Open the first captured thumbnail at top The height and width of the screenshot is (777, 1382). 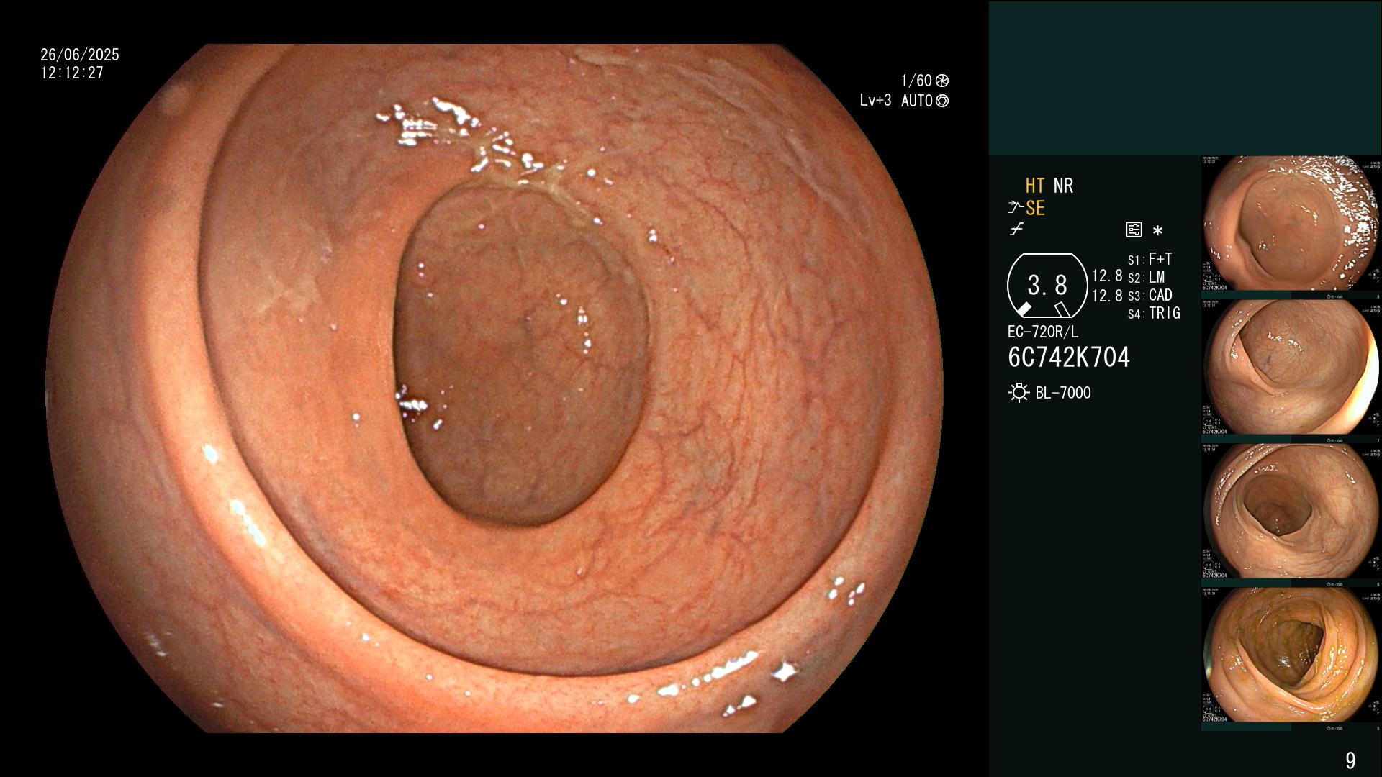(1291, 224)
